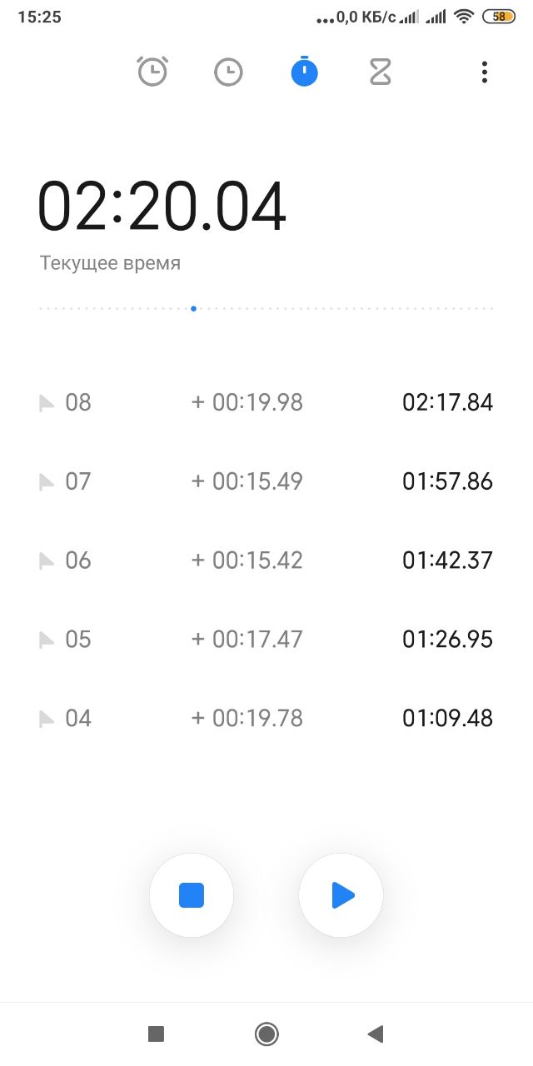The height and width of the screenshot is (1066, 533).
Task: Tap the flag icon for lap 04
Action: (47, 719)
